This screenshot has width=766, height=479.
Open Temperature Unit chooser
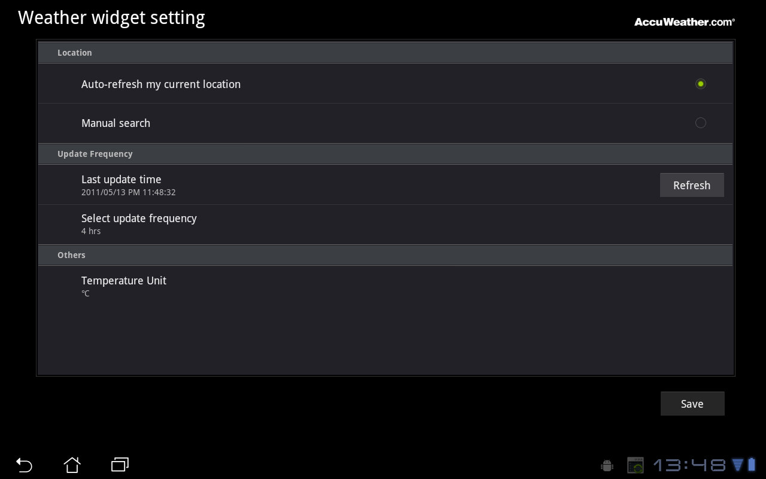[x=385, y=286]
